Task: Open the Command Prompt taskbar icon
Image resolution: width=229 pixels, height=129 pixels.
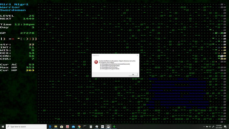Action: tap(85, 126)
